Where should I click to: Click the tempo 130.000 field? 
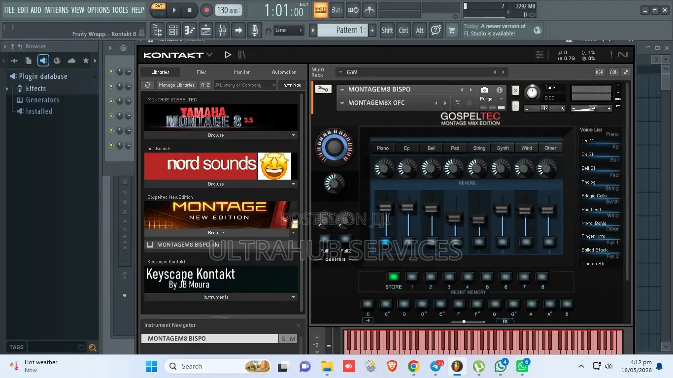pos(229,10)
